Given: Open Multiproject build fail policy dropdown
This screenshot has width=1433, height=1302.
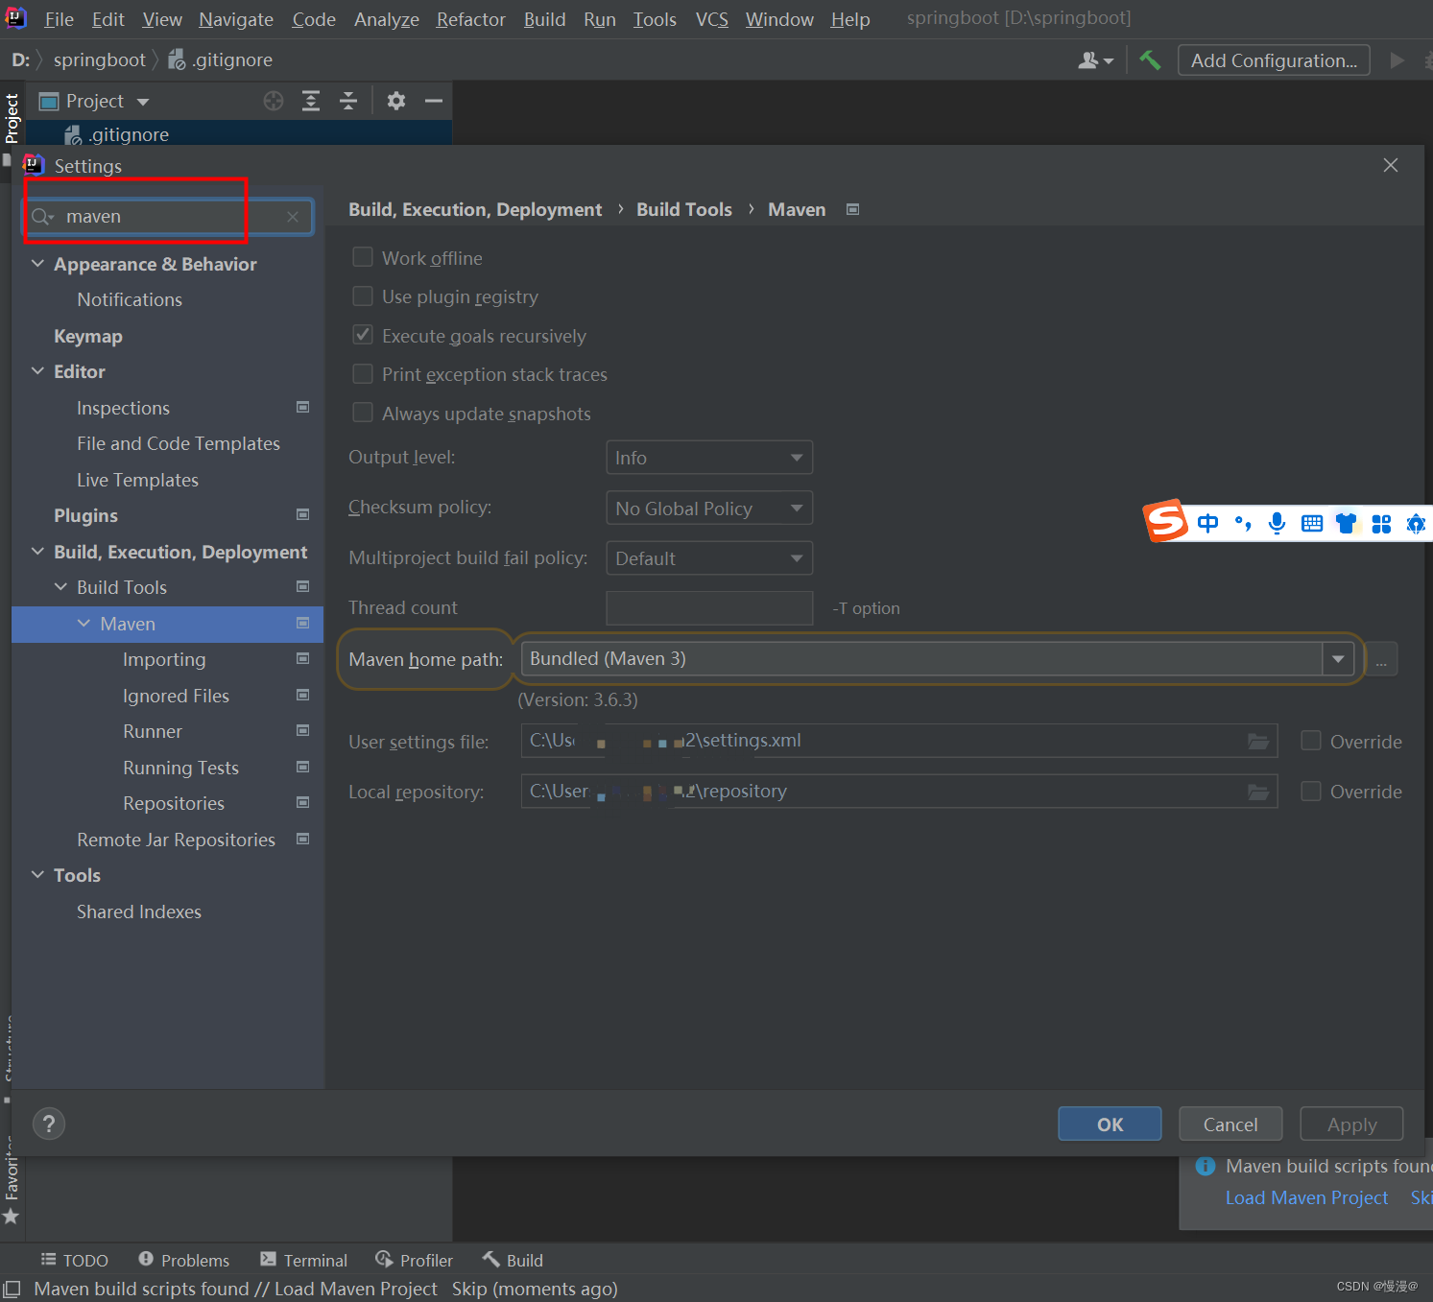Looking at the screenshot, I should tap(709, 558).
